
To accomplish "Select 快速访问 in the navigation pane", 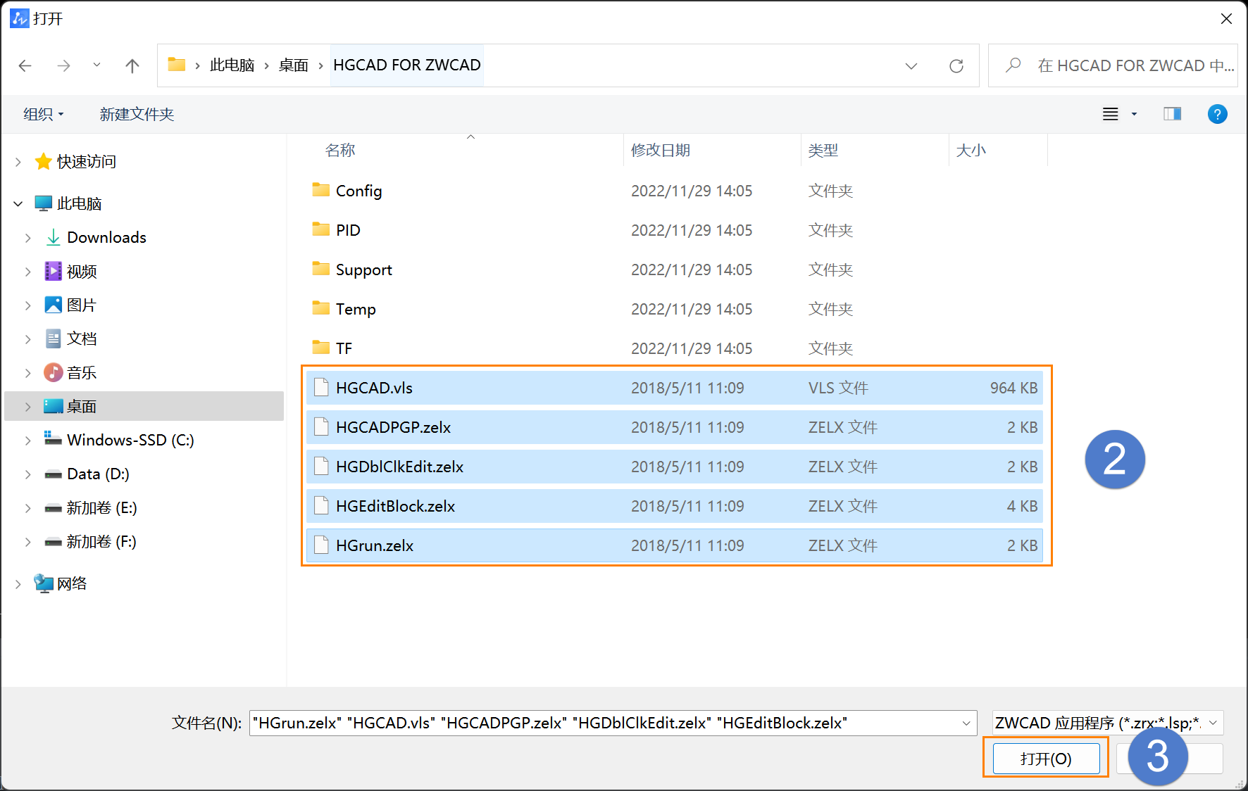I will tap(87, 162).
